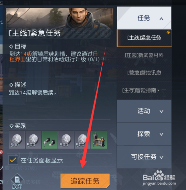This screenshot has width=186, height=190.
Task: Open the [生存]冒险指南·一 quest
Action: click(144, 90)
